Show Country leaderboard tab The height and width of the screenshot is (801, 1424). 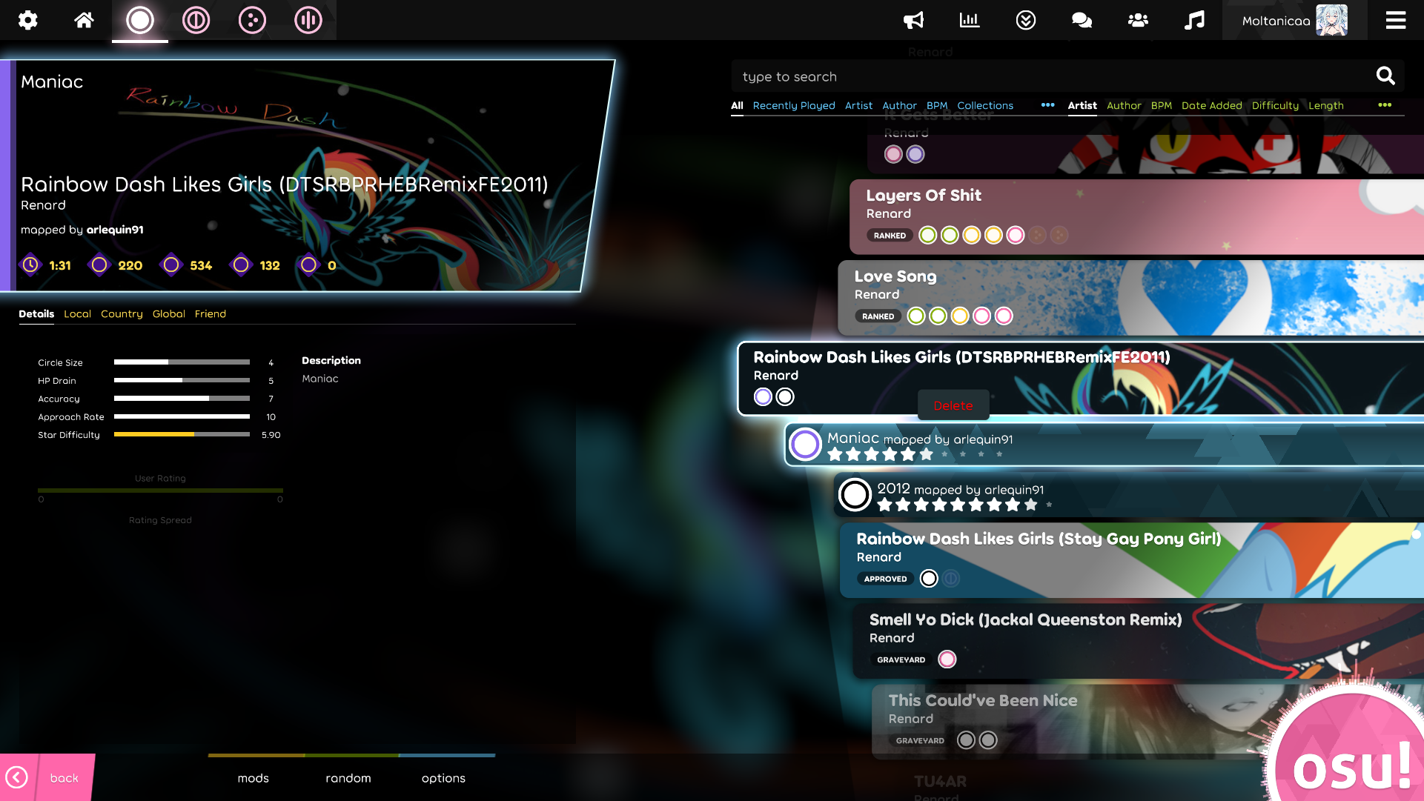coord(122,314)
